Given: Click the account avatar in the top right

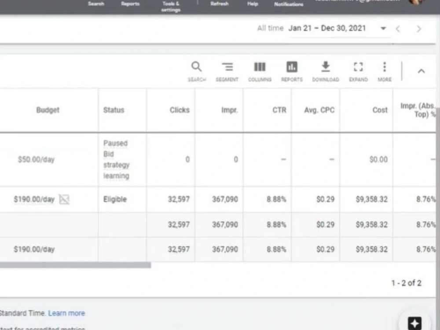Looking at the screenshot, I should (416, 1).
